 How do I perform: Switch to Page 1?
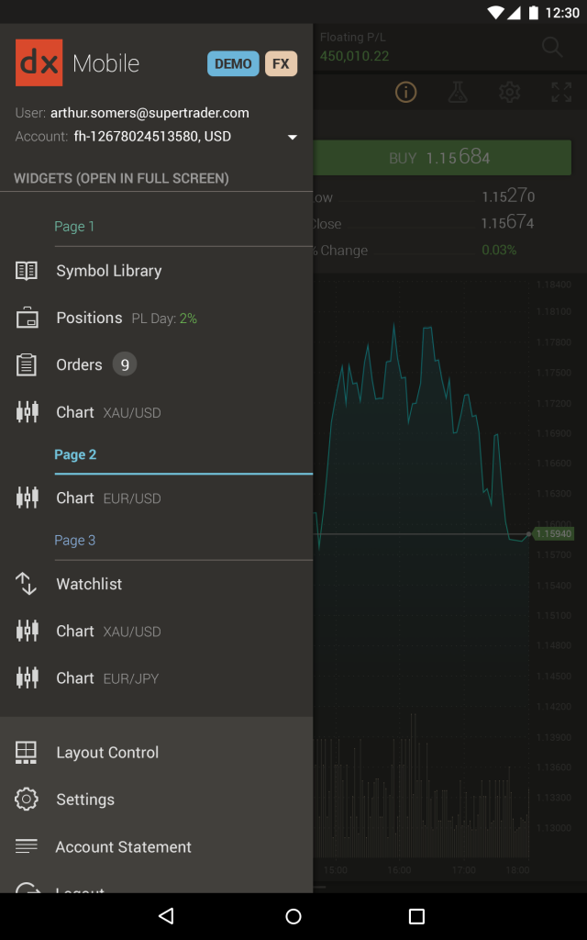(73, 226)
